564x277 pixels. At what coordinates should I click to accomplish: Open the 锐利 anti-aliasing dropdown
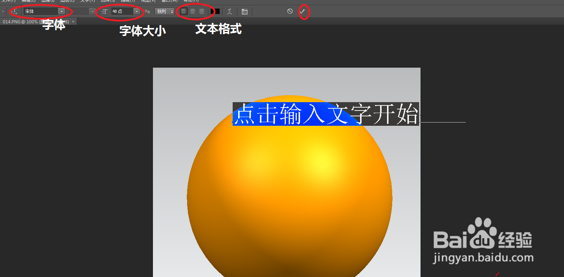click(x=165, y=12)
